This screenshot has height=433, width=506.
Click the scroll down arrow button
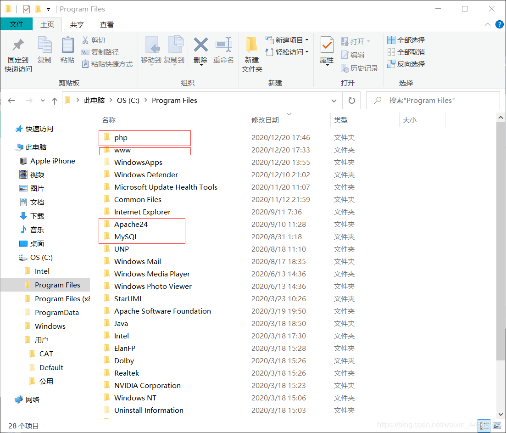click(x=500, y=414)
